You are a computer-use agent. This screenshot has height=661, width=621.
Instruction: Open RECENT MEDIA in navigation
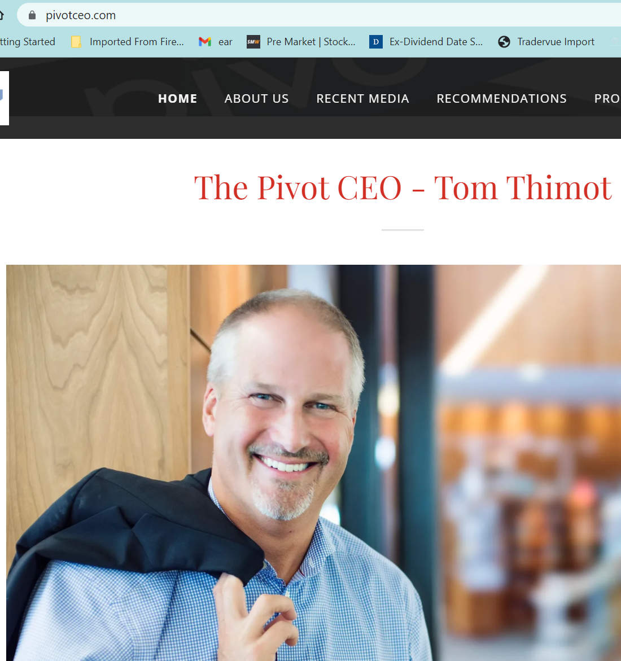362,99
